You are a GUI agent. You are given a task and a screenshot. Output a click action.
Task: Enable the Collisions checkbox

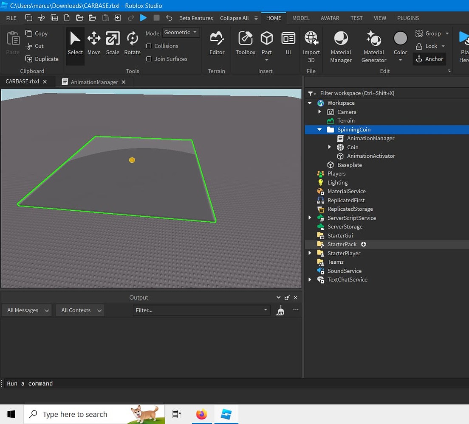pyautogui.click(x=149, y=46)
